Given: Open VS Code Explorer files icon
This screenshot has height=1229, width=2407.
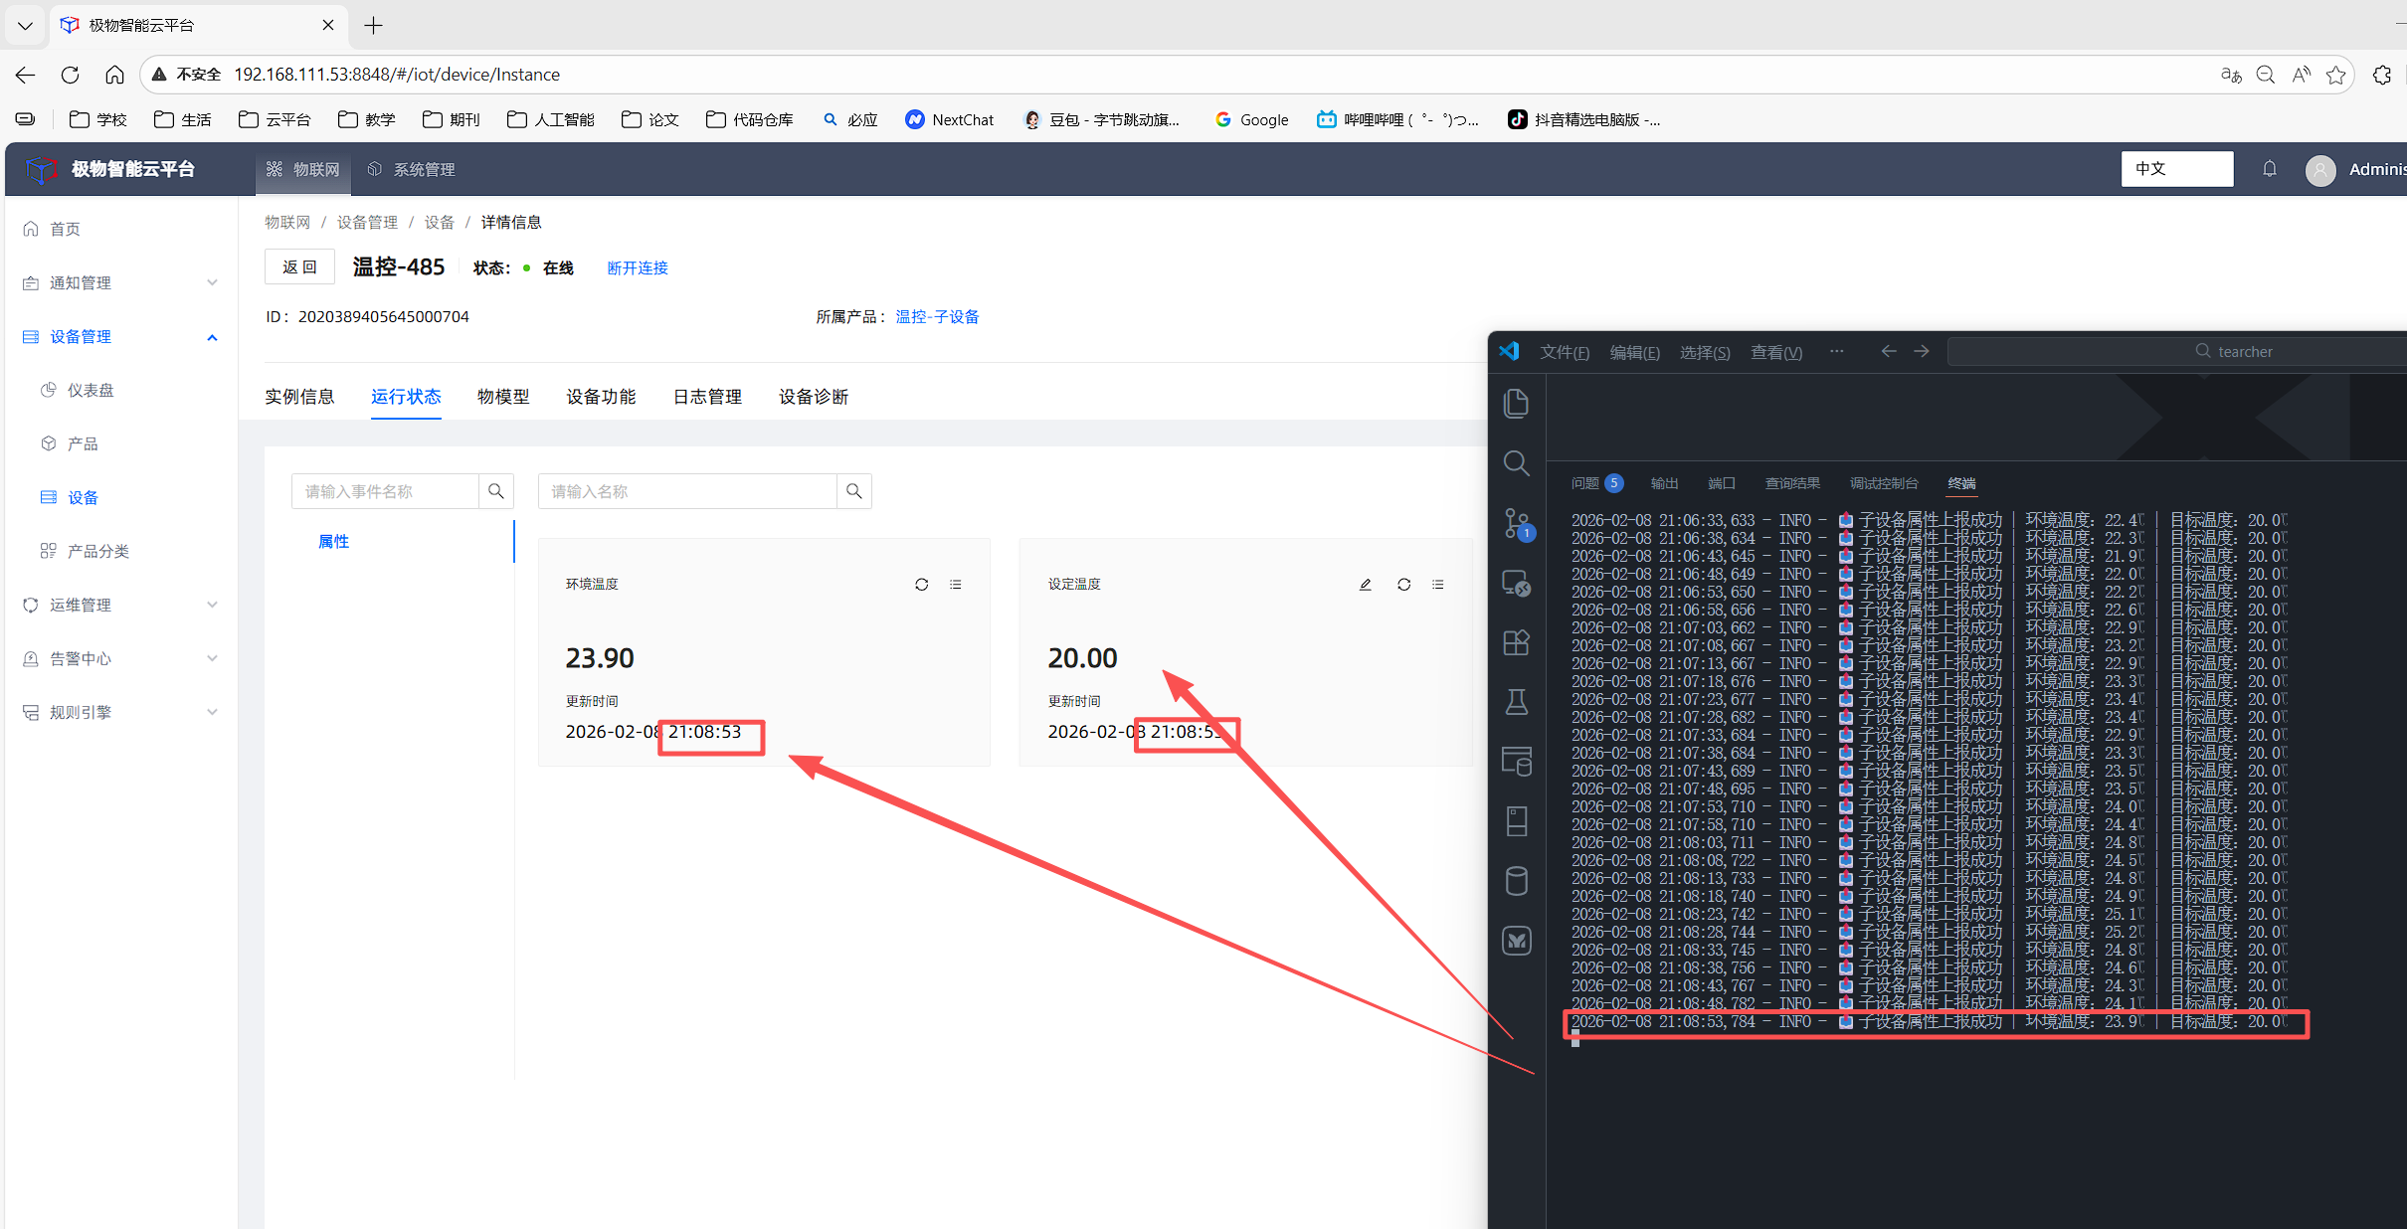Looking at the screenshot, I should [1516, 404].
